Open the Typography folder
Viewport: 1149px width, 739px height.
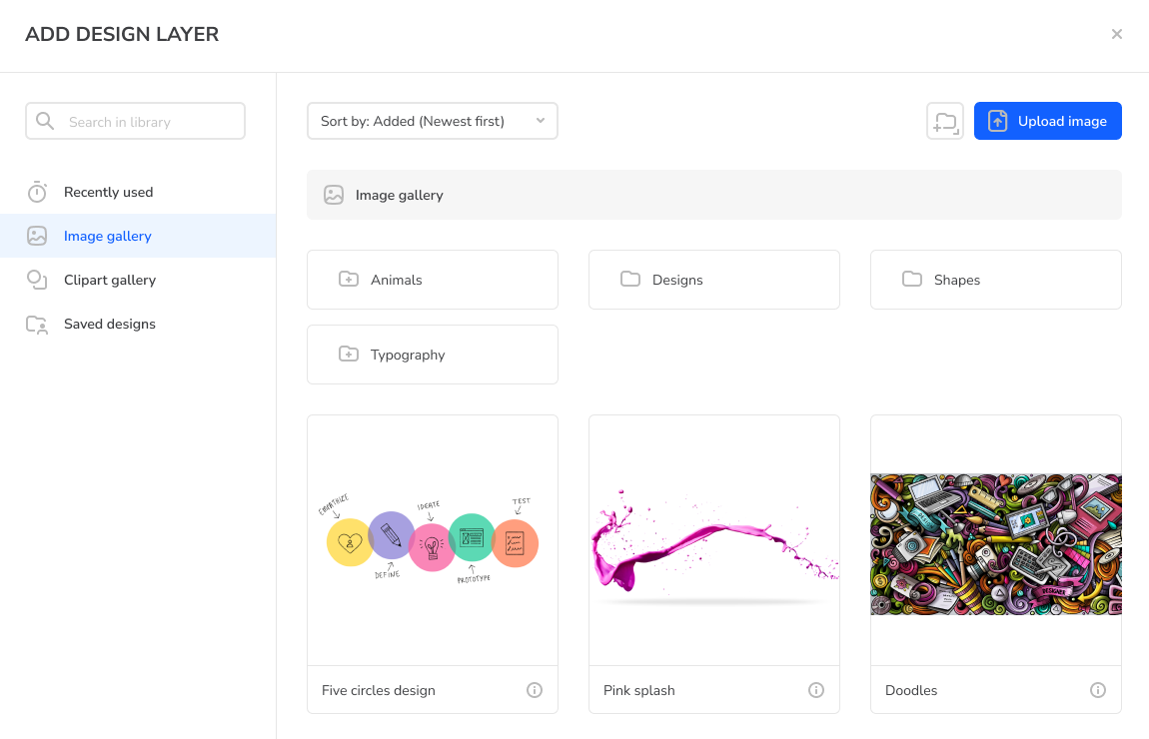coord(433,355)
